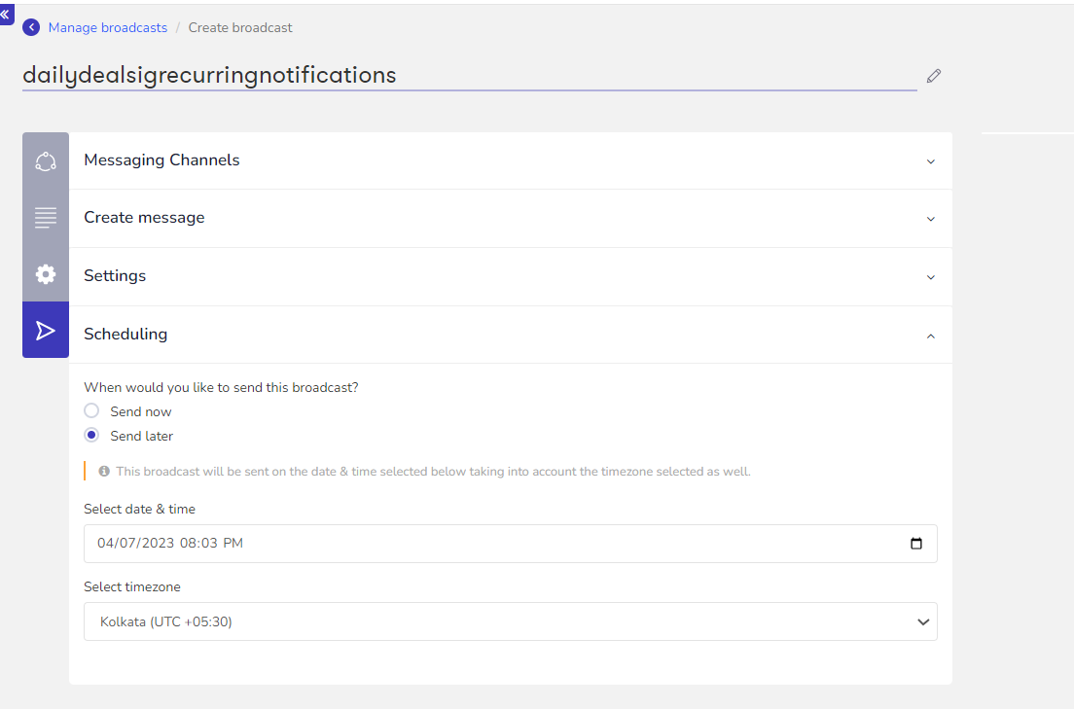Click the Send later label text
Screen dimensions: 1074x709
(142, 437)
